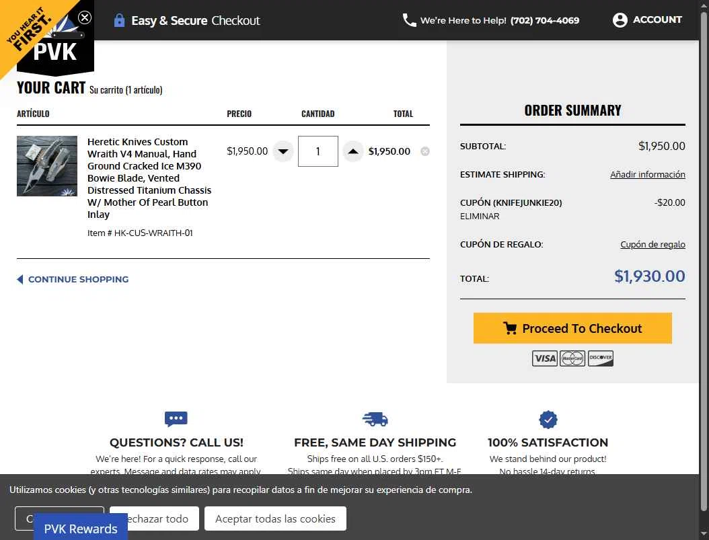Close the You Hear It First banner

point(85,17)
